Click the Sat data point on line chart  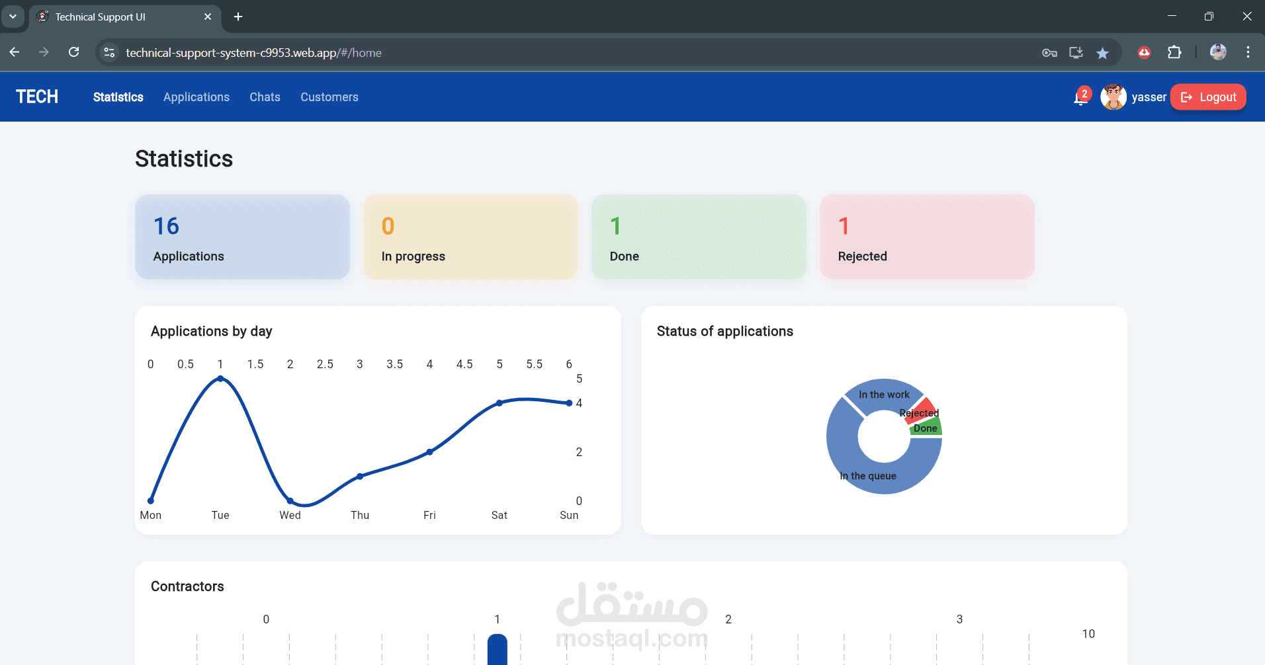point(500,403)
